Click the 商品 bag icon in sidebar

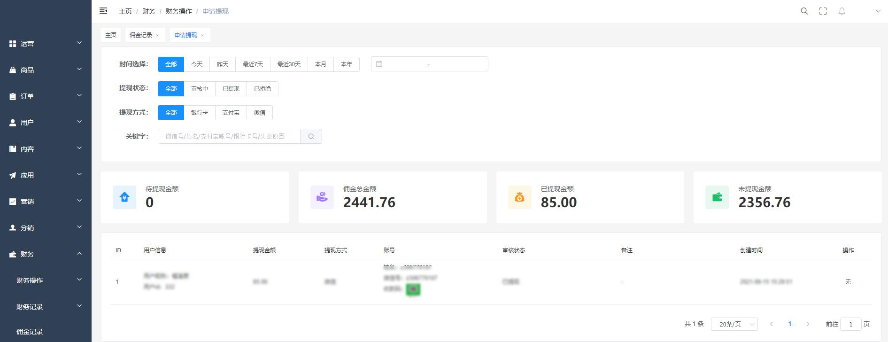(x=13, y=70)
